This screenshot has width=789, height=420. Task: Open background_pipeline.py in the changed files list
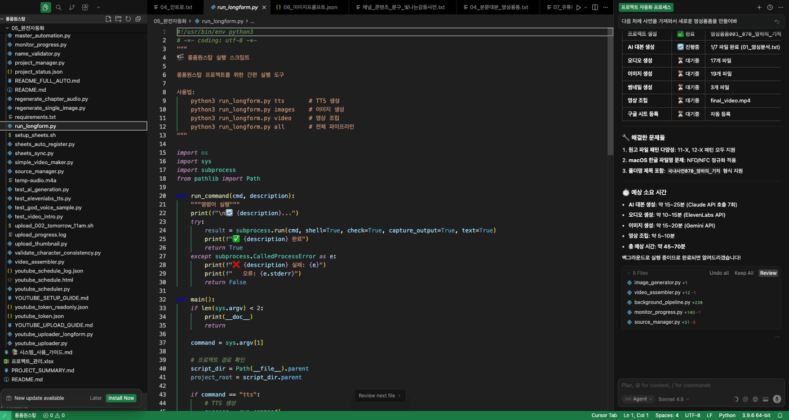click(x=662, y=302)
